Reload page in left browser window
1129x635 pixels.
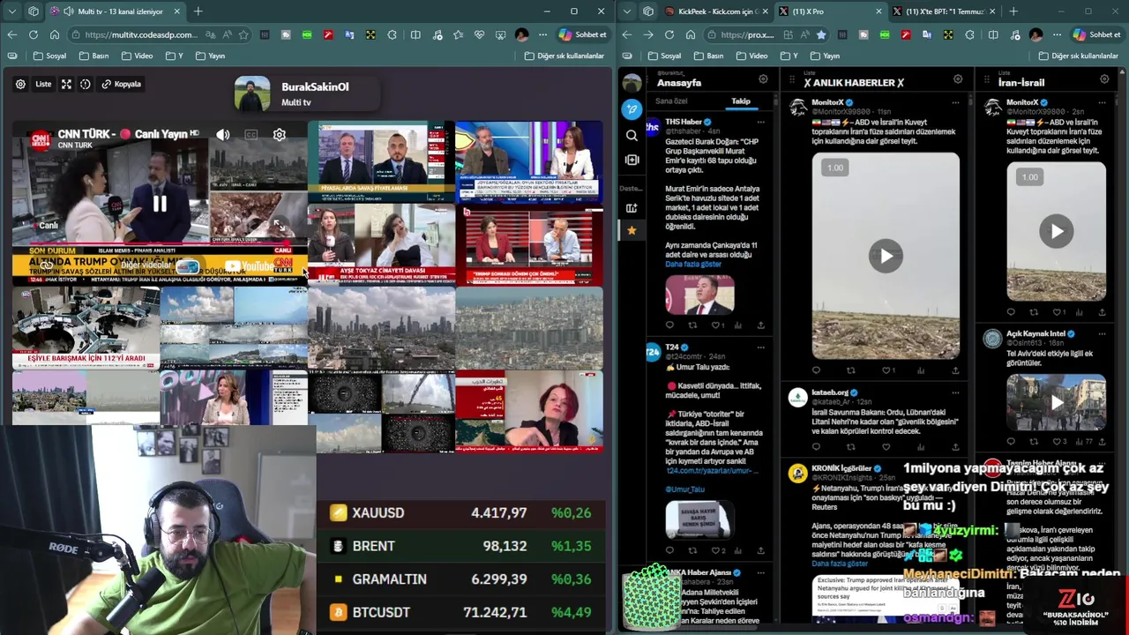34,34
